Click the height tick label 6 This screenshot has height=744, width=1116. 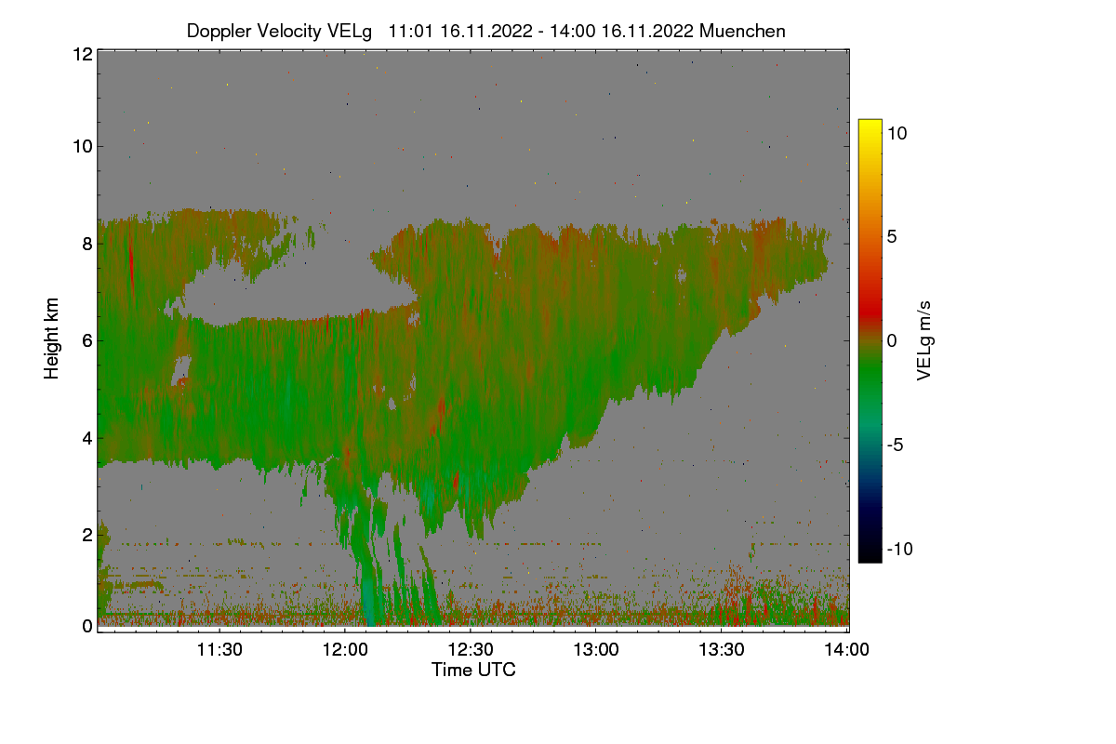pyautogui.click(x=87, y=340)
